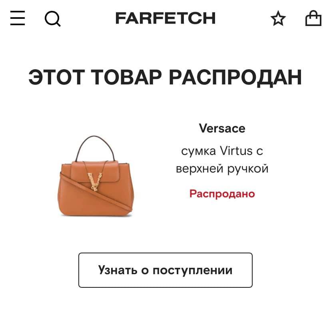Click the верхней ручкой text line
331x311 pixels.
(222, 169)
